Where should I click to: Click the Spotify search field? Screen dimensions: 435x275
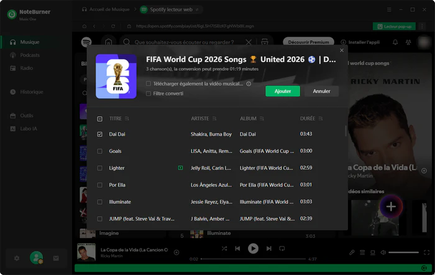(184, 42)
